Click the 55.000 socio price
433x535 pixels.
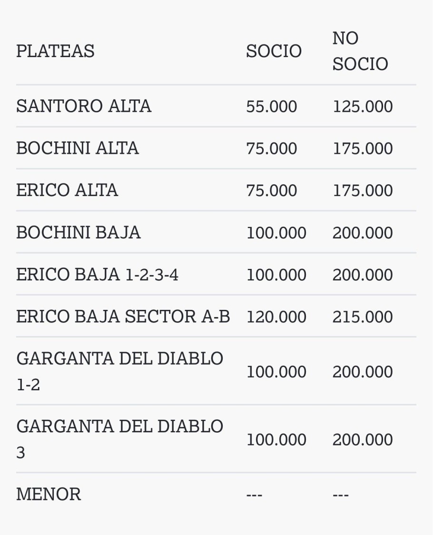coord(271,107)
